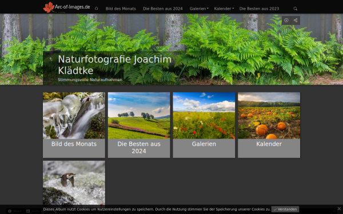This screenshot has width=343, height=214.
Task: Click the About info icon in the footer
Action: tap(10, 211)
